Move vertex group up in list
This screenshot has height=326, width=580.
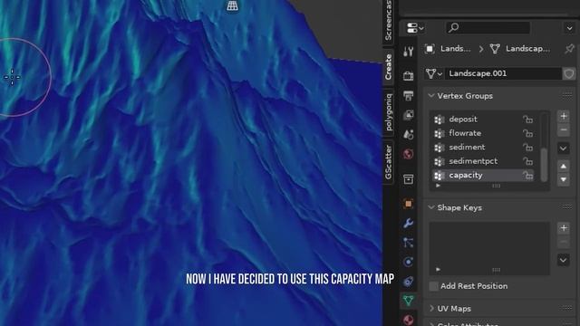click(564, 167)
